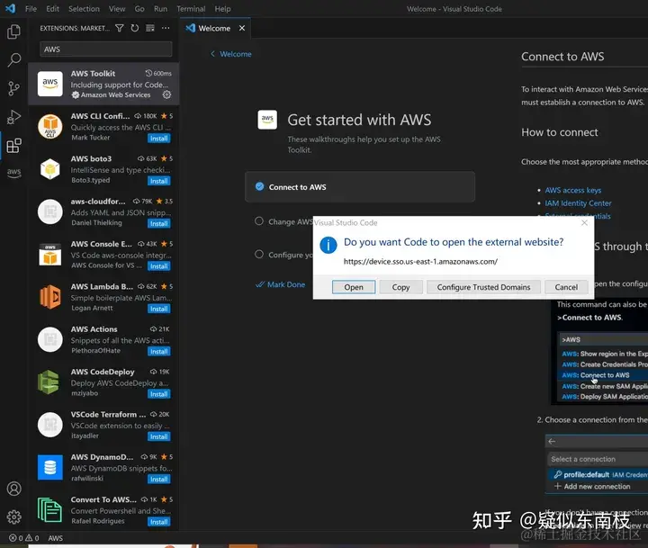Viewport: 648px width, 548px height.
Task: Select the Connect to AWS walkthrough step
Action: point(360,187)
